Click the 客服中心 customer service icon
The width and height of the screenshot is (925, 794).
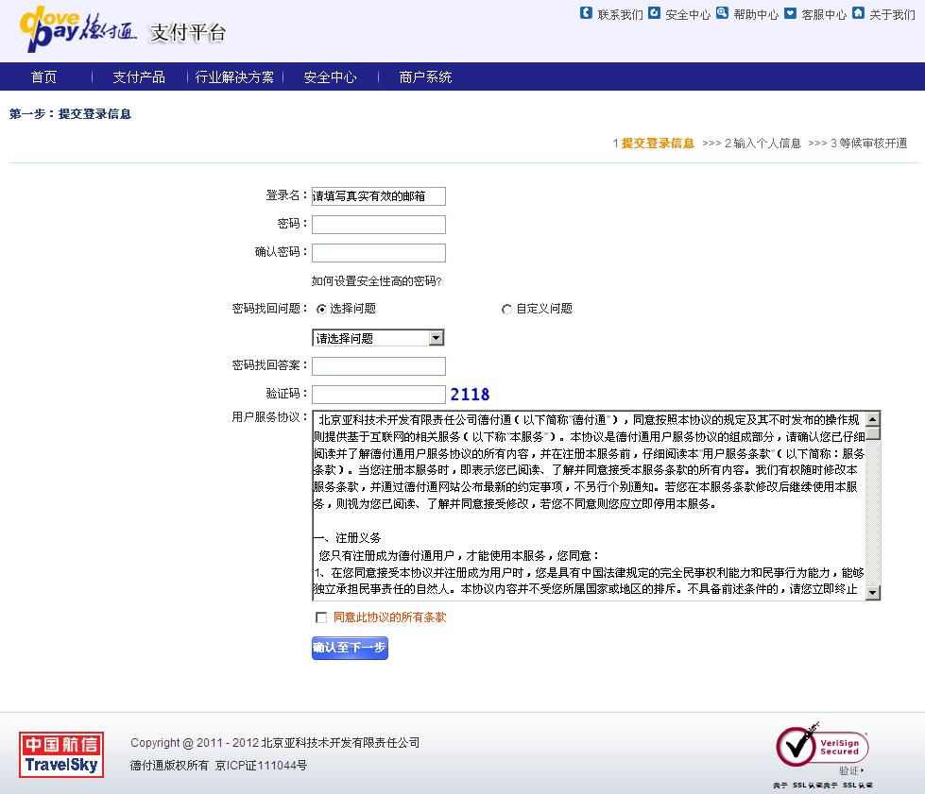tap(790, 13)
